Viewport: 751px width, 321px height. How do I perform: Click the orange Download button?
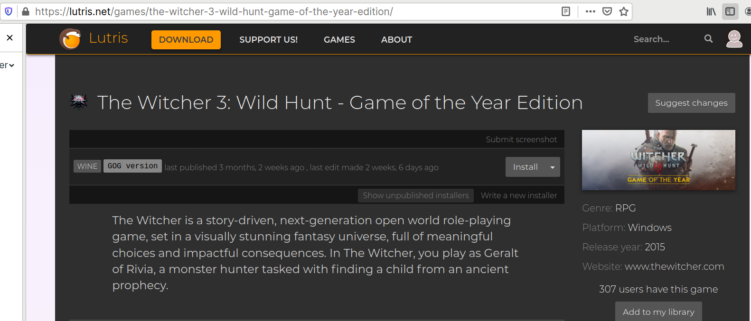coord(186,40)
